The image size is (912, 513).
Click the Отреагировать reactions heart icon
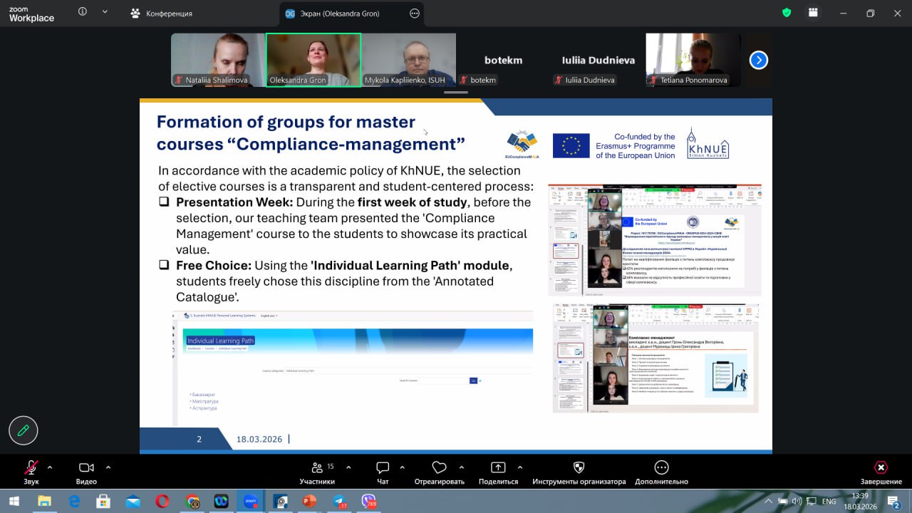tap(439, 468)
